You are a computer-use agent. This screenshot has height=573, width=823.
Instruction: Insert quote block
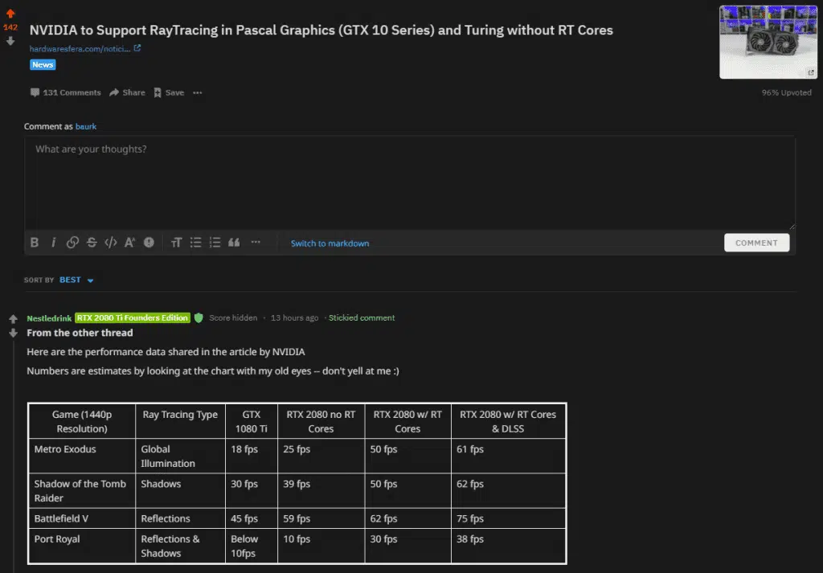click(234, 243)
